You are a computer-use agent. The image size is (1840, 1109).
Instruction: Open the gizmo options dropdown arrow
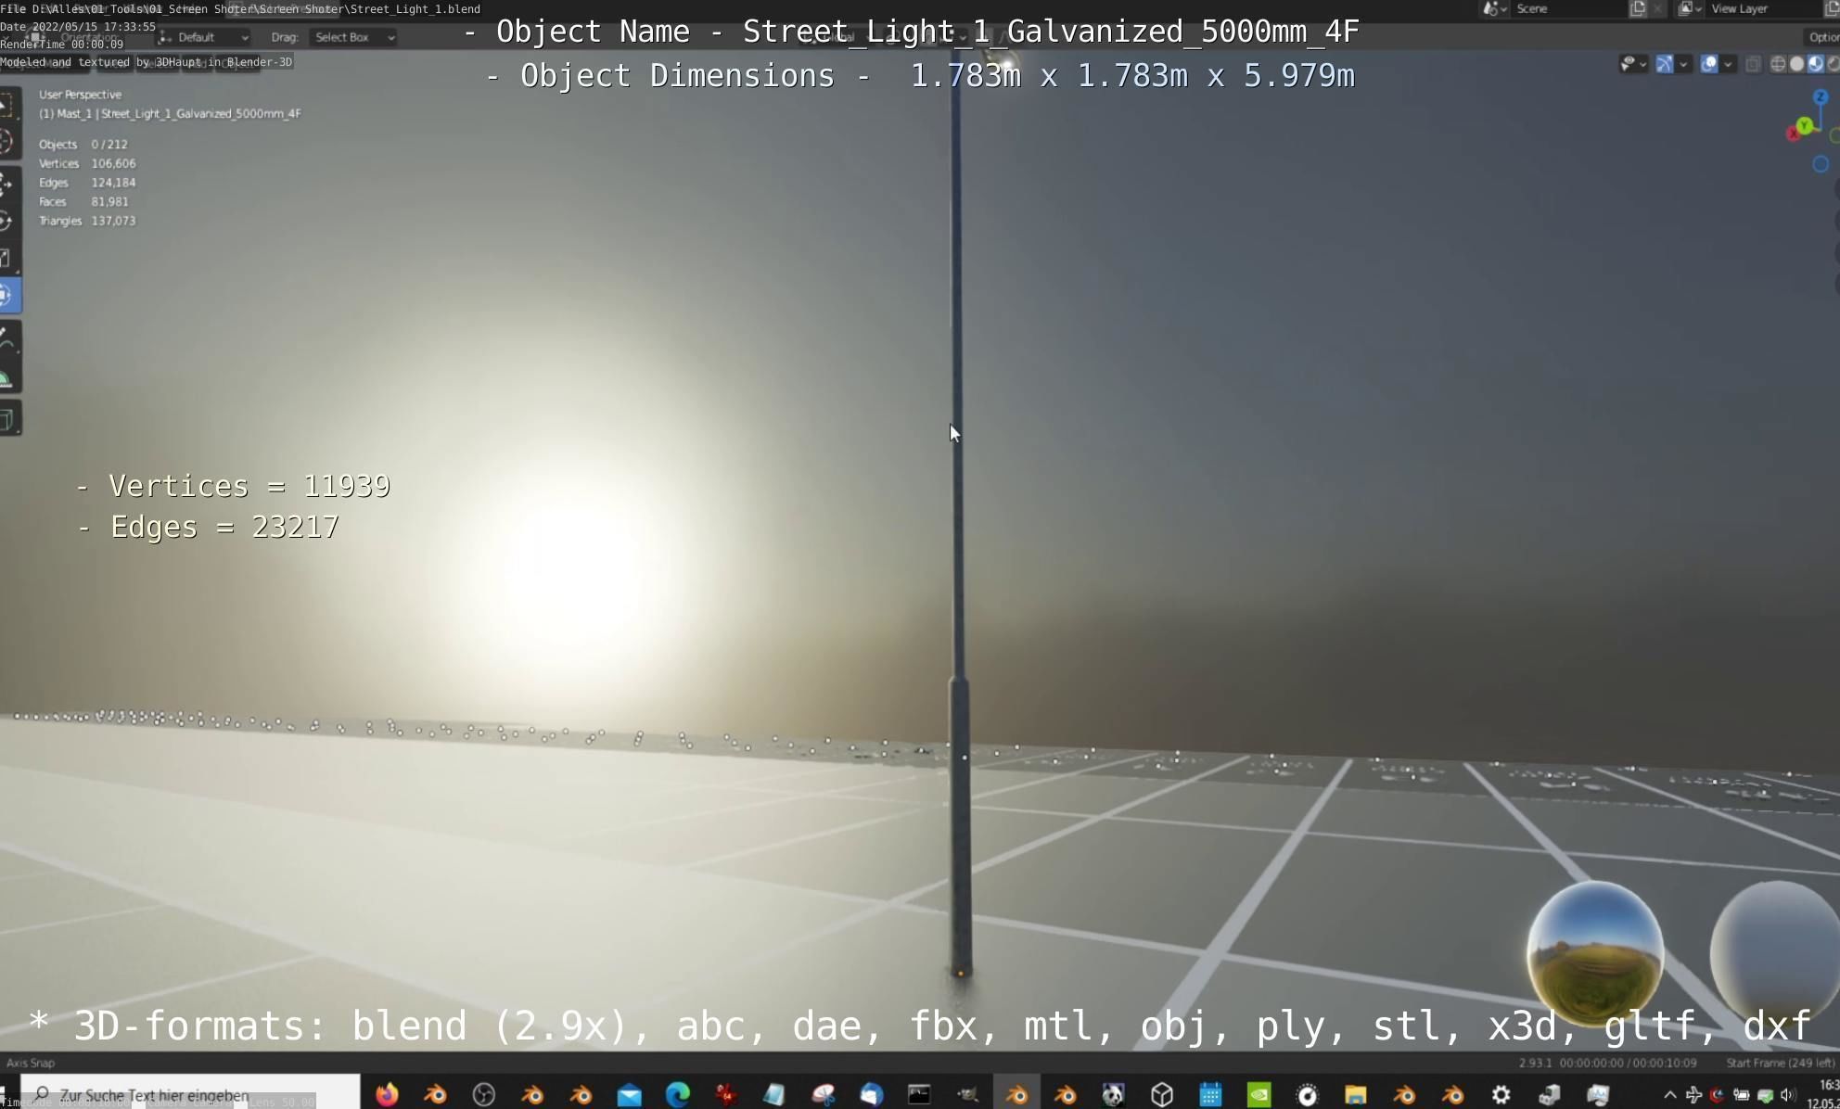1683,64
